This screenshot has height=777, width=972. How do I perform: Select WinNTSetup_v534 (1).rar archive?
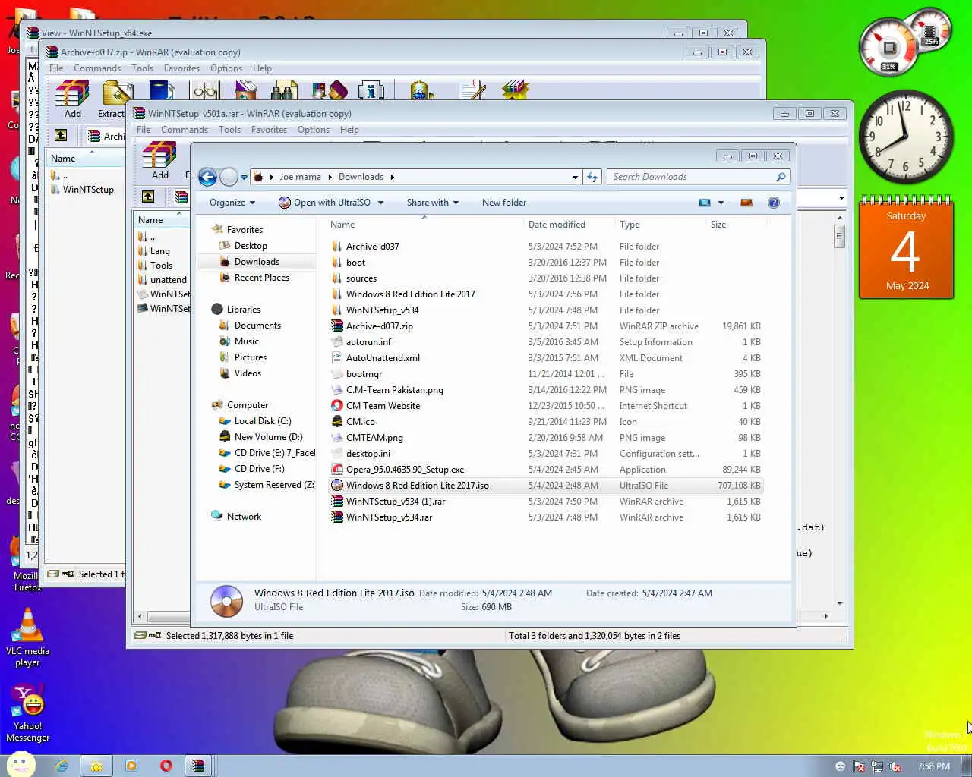pyautogui.click(x=396, y=502)
